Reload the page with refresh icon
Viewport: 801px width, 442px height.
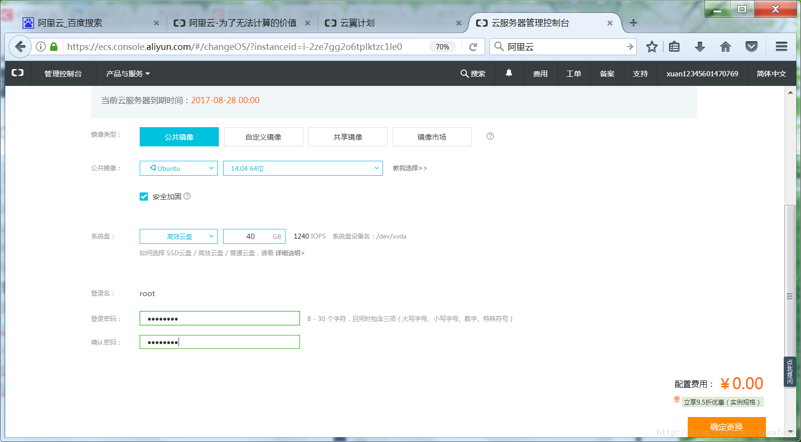point(473,47)
